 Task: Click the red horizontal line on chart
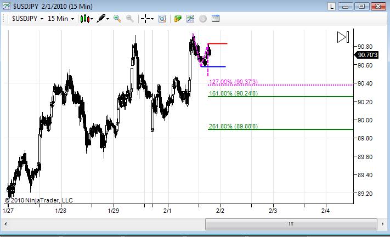click(x=218, y=44)
